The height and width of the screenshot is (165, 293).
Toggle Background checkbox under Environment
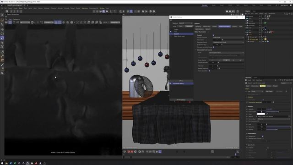coord(262,137)
